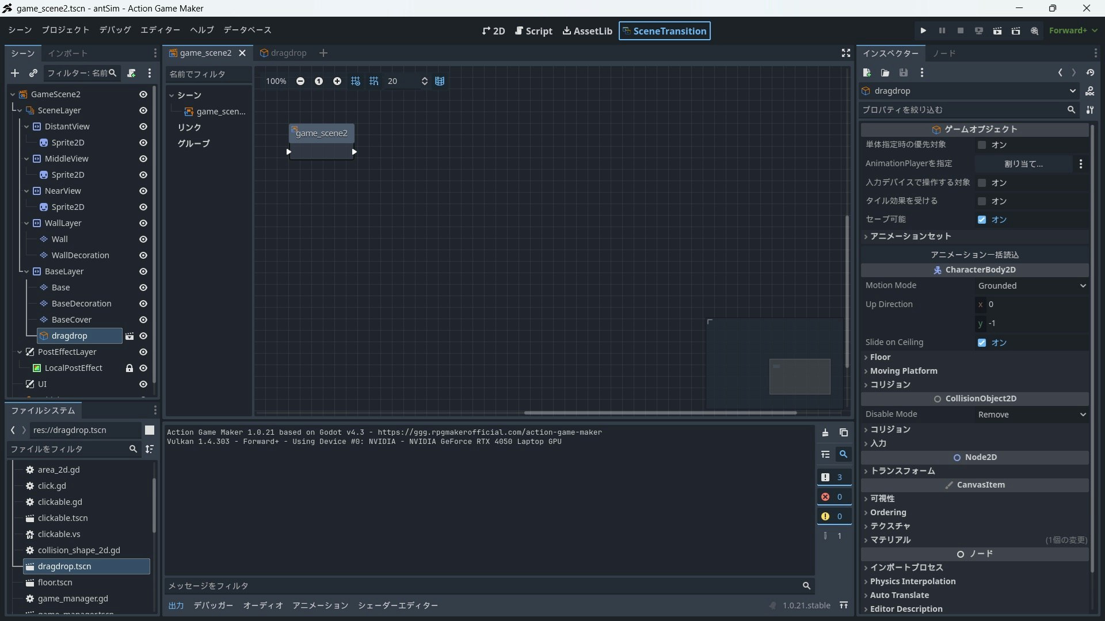Screen dimensions: 1105x621
Task: Open the Motion Mode dropdown
Action: (x=1031, y=286)
